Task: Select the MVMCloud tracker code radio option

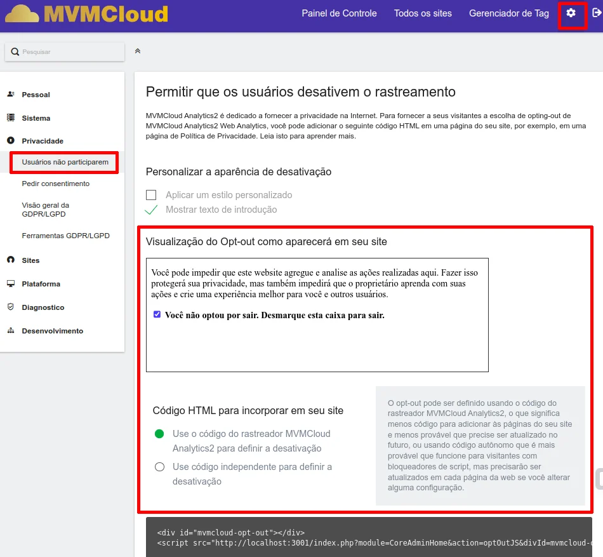Action: (x=159, y=434)
